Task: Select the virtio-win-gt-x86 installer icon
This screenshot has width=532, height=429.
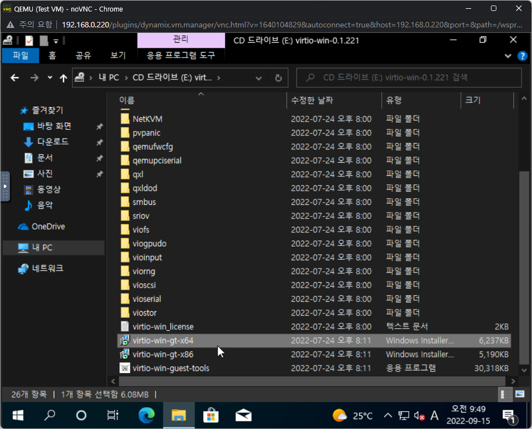Action: (x=125, y=354)
